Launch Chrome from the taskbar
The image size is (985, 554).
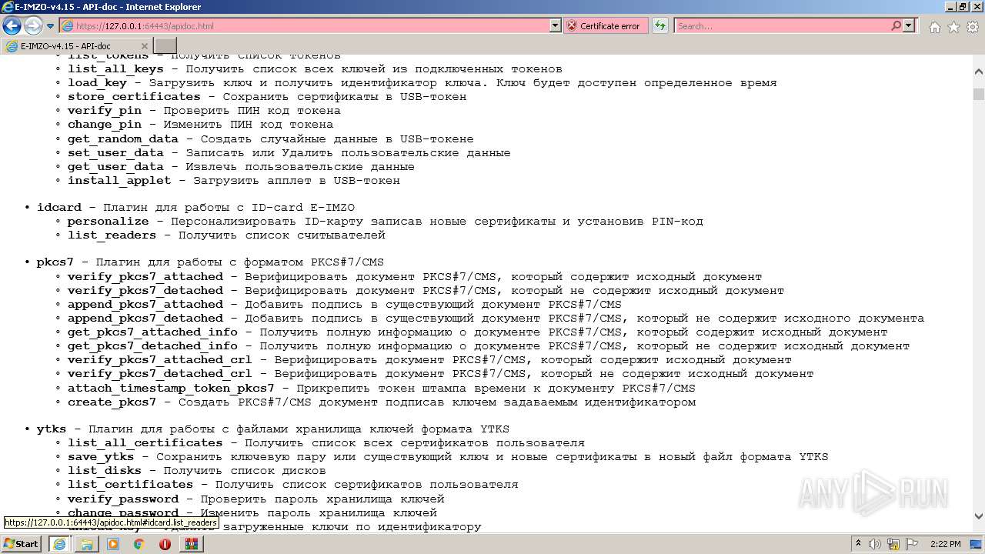point(139,544)
